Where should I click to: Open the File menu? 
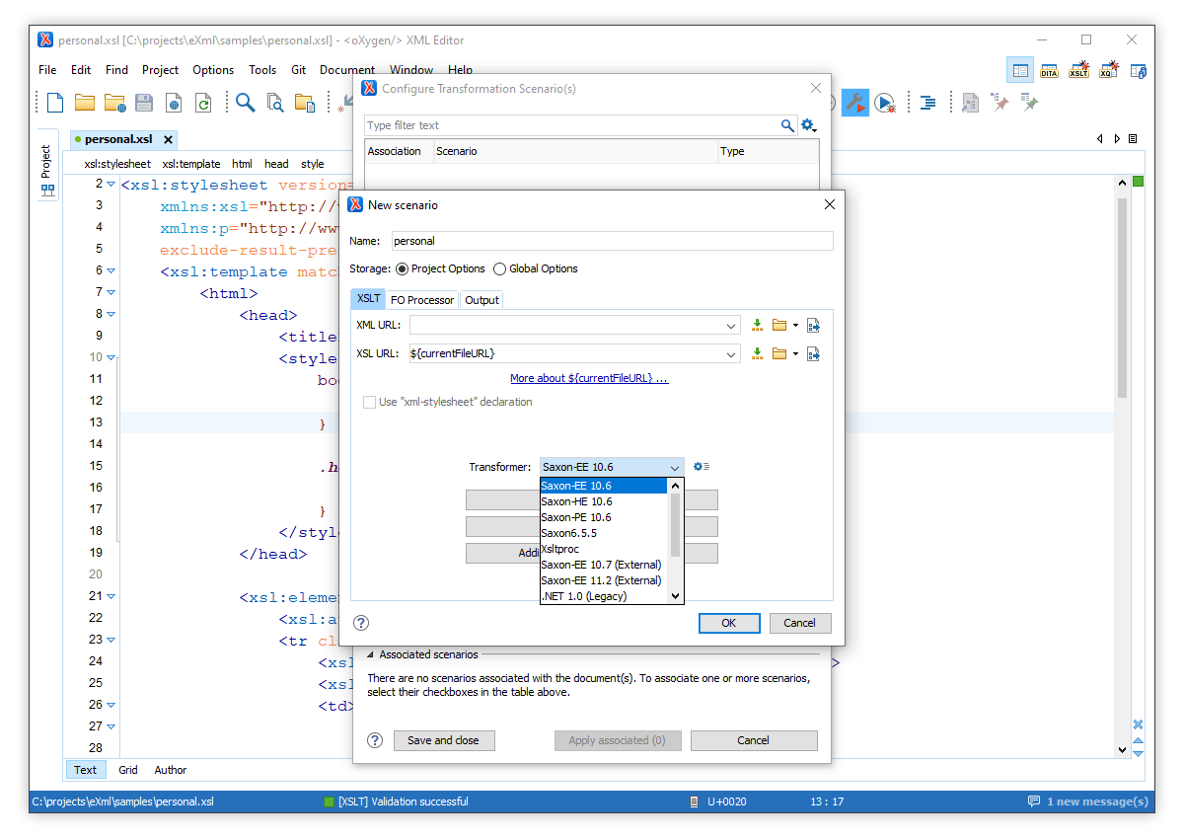[47, 70]
